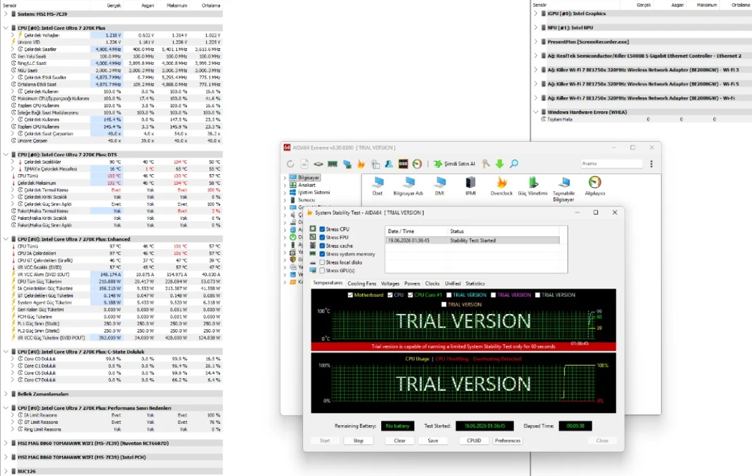Expand the iGPU [#0]: Intel Graphics group
The height and width of the screenshot is (476, 752).
(536, 13)
